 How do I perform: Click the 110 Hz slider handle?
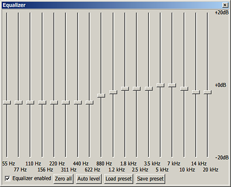coord(30,102)
